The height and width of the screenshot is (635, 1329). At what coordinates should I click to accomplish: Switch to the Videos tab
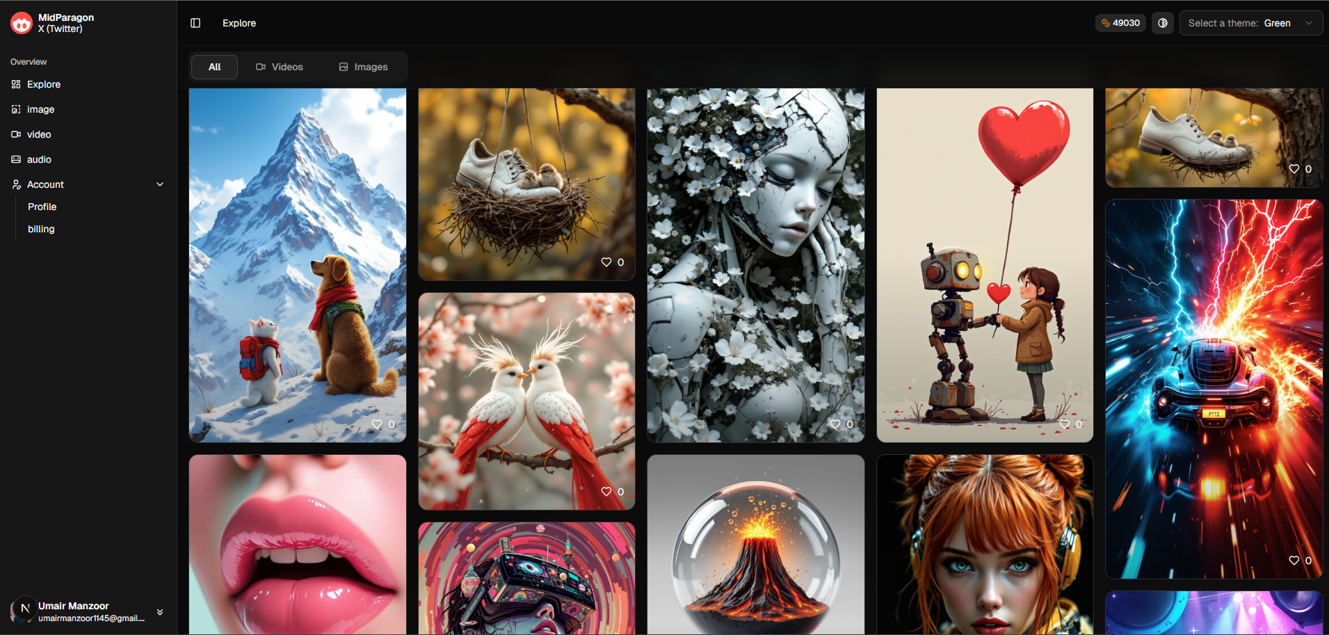280,67
